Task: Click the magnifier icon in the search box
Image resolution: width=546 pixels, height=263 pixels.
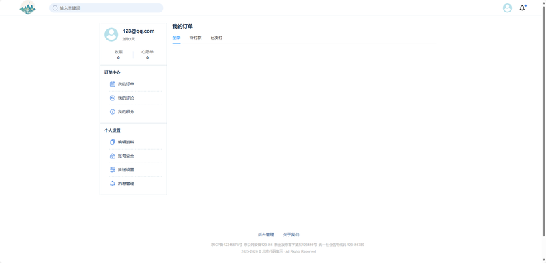Action: click(x=55, y=8)
